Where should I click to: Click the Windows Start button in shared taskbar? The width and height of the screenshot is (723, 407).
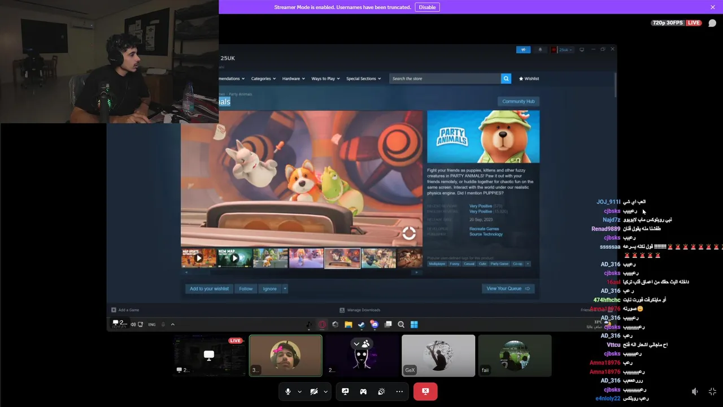tap(414, 324)
